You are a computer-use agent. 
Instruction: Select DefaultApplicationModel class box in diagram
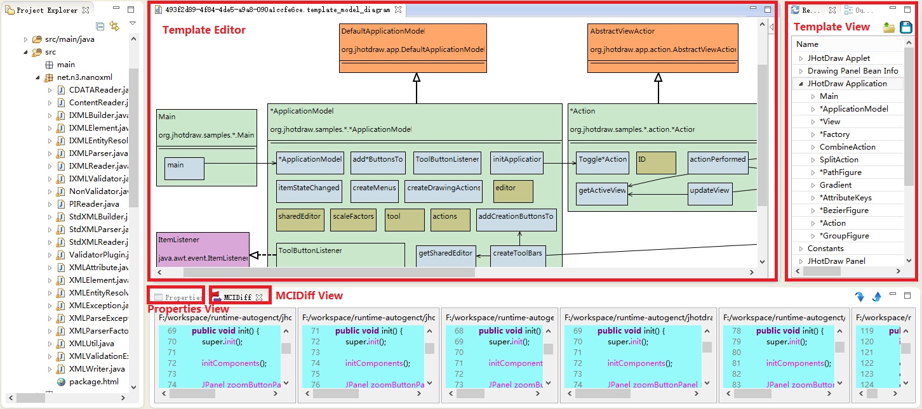coord(413,49)
